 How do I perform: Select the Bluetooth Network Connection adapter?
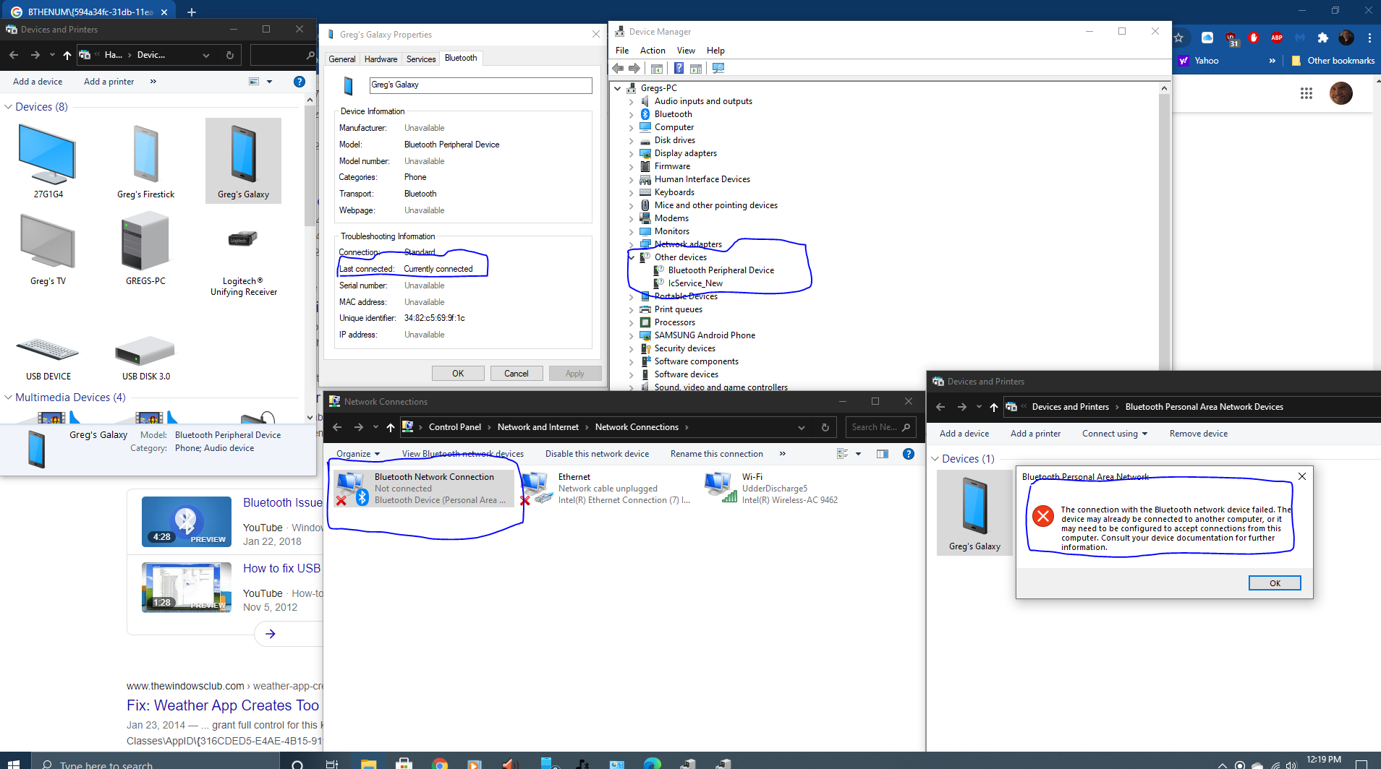(424, 489)
